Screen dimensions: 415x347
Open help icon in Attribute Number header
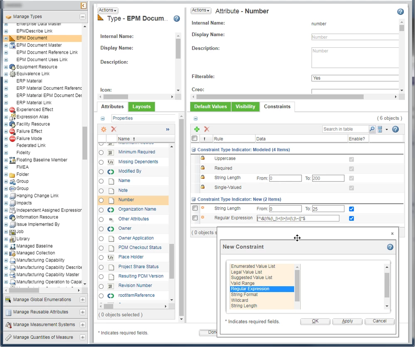tap(400, 12)
